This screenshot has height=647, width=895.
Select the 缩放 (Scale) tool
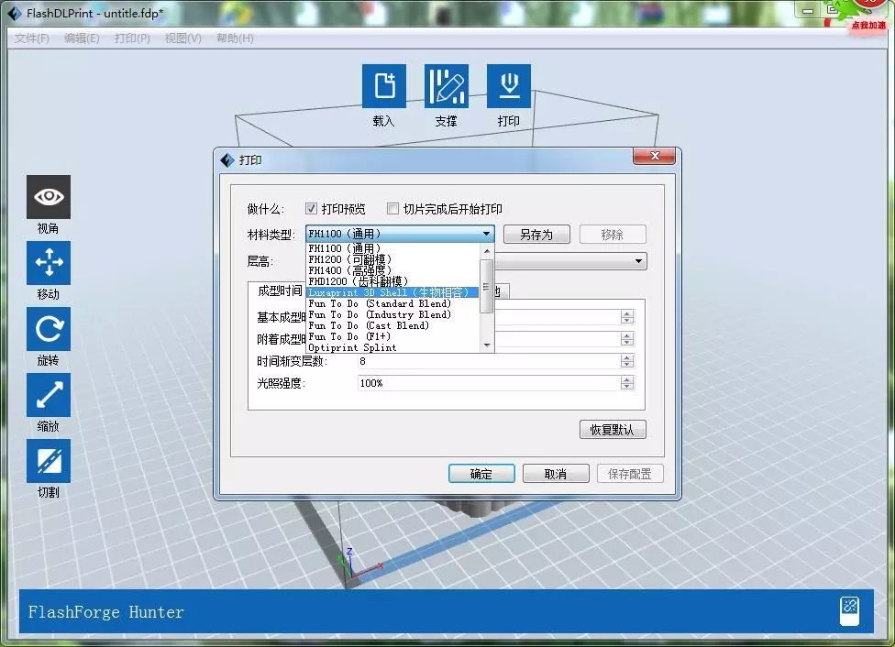tap(49, 395)
